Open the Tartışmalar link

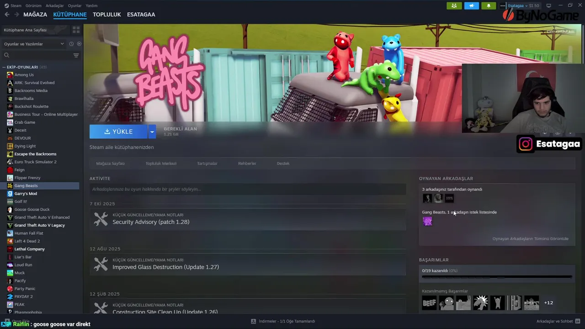coord(207,163)
